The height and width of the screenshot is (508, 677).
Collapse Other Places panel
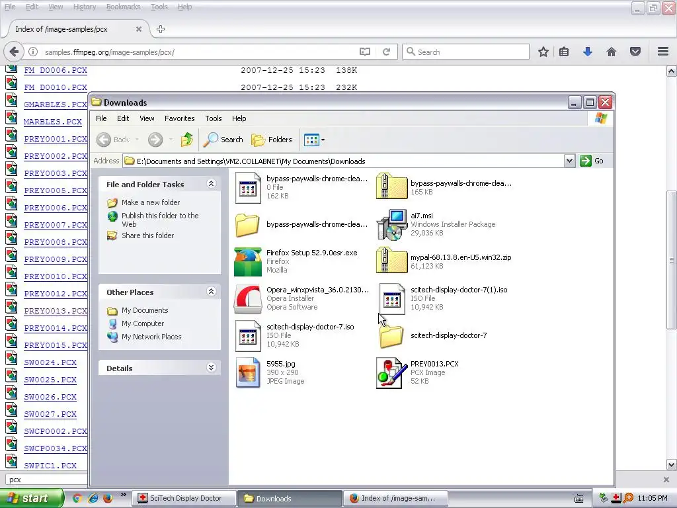click(211, 292)
